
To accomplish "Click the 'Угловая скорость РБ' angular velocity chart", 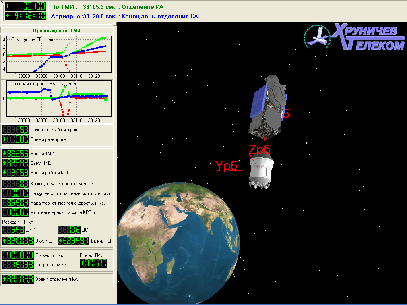I will point(57,101).
